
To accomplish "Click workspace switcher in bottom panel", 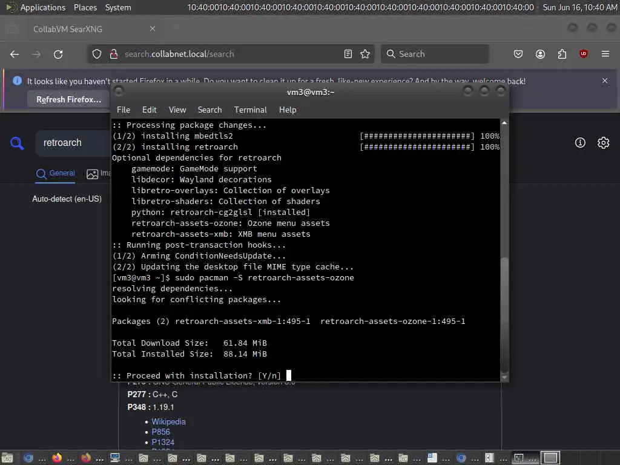I will pyautogui.click(x=550, y=458).
